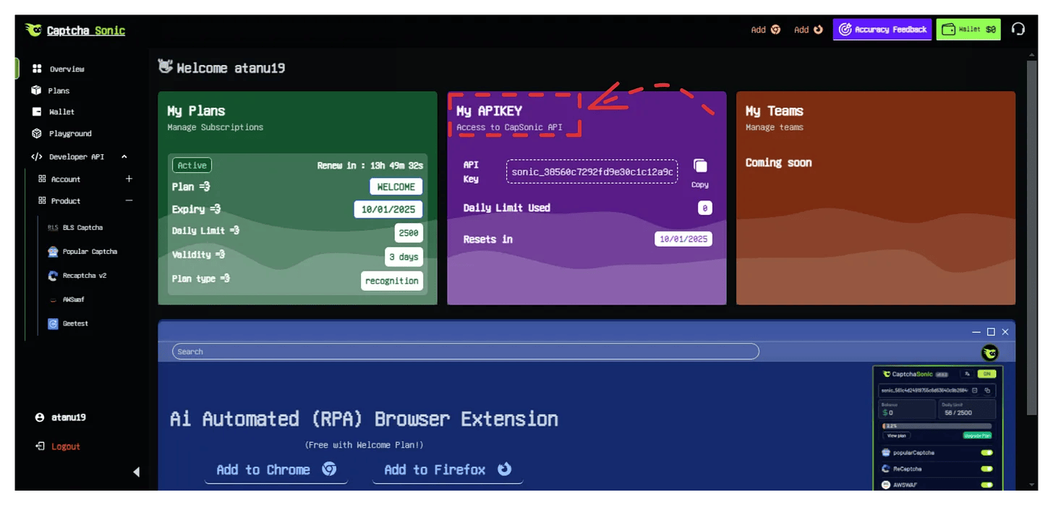Open Geetest product in sidebar

tap(75, 323)
